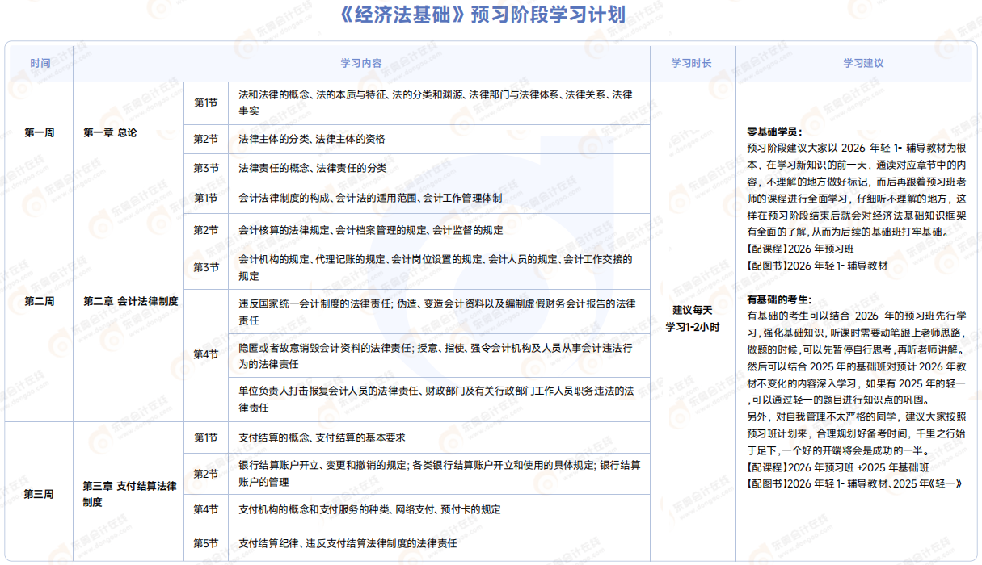Click the 有基础的考生 heading
Viewport: 982px width, 565px height.
(779, 299)
